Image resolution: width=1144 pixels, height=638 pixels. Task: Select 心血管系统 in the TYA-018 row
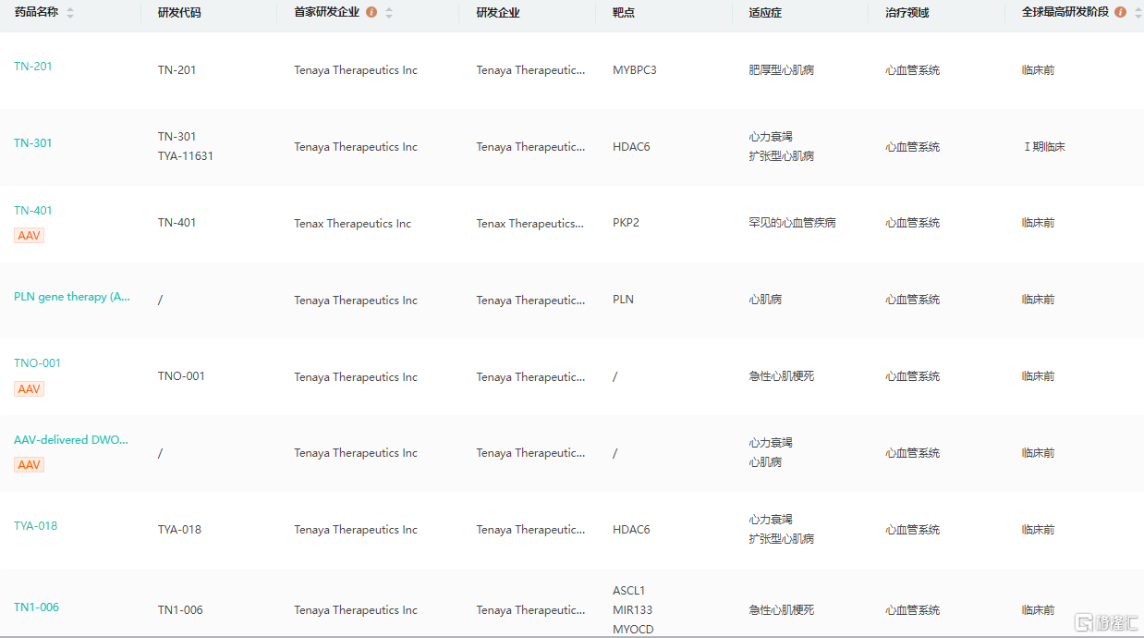click(913, 530)
